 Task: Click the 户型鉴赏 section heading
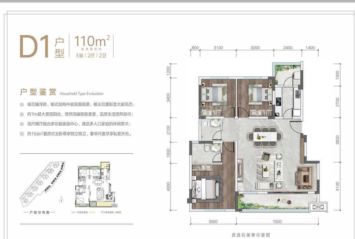pos(38,92)
